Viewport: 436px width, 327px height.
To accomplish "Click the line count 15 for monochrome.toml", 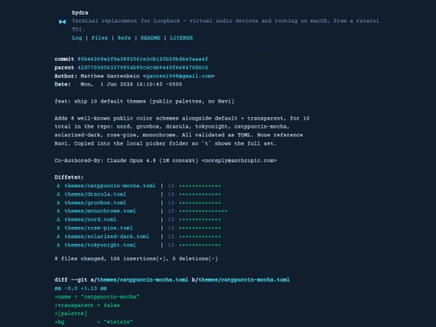I will 171,211.
